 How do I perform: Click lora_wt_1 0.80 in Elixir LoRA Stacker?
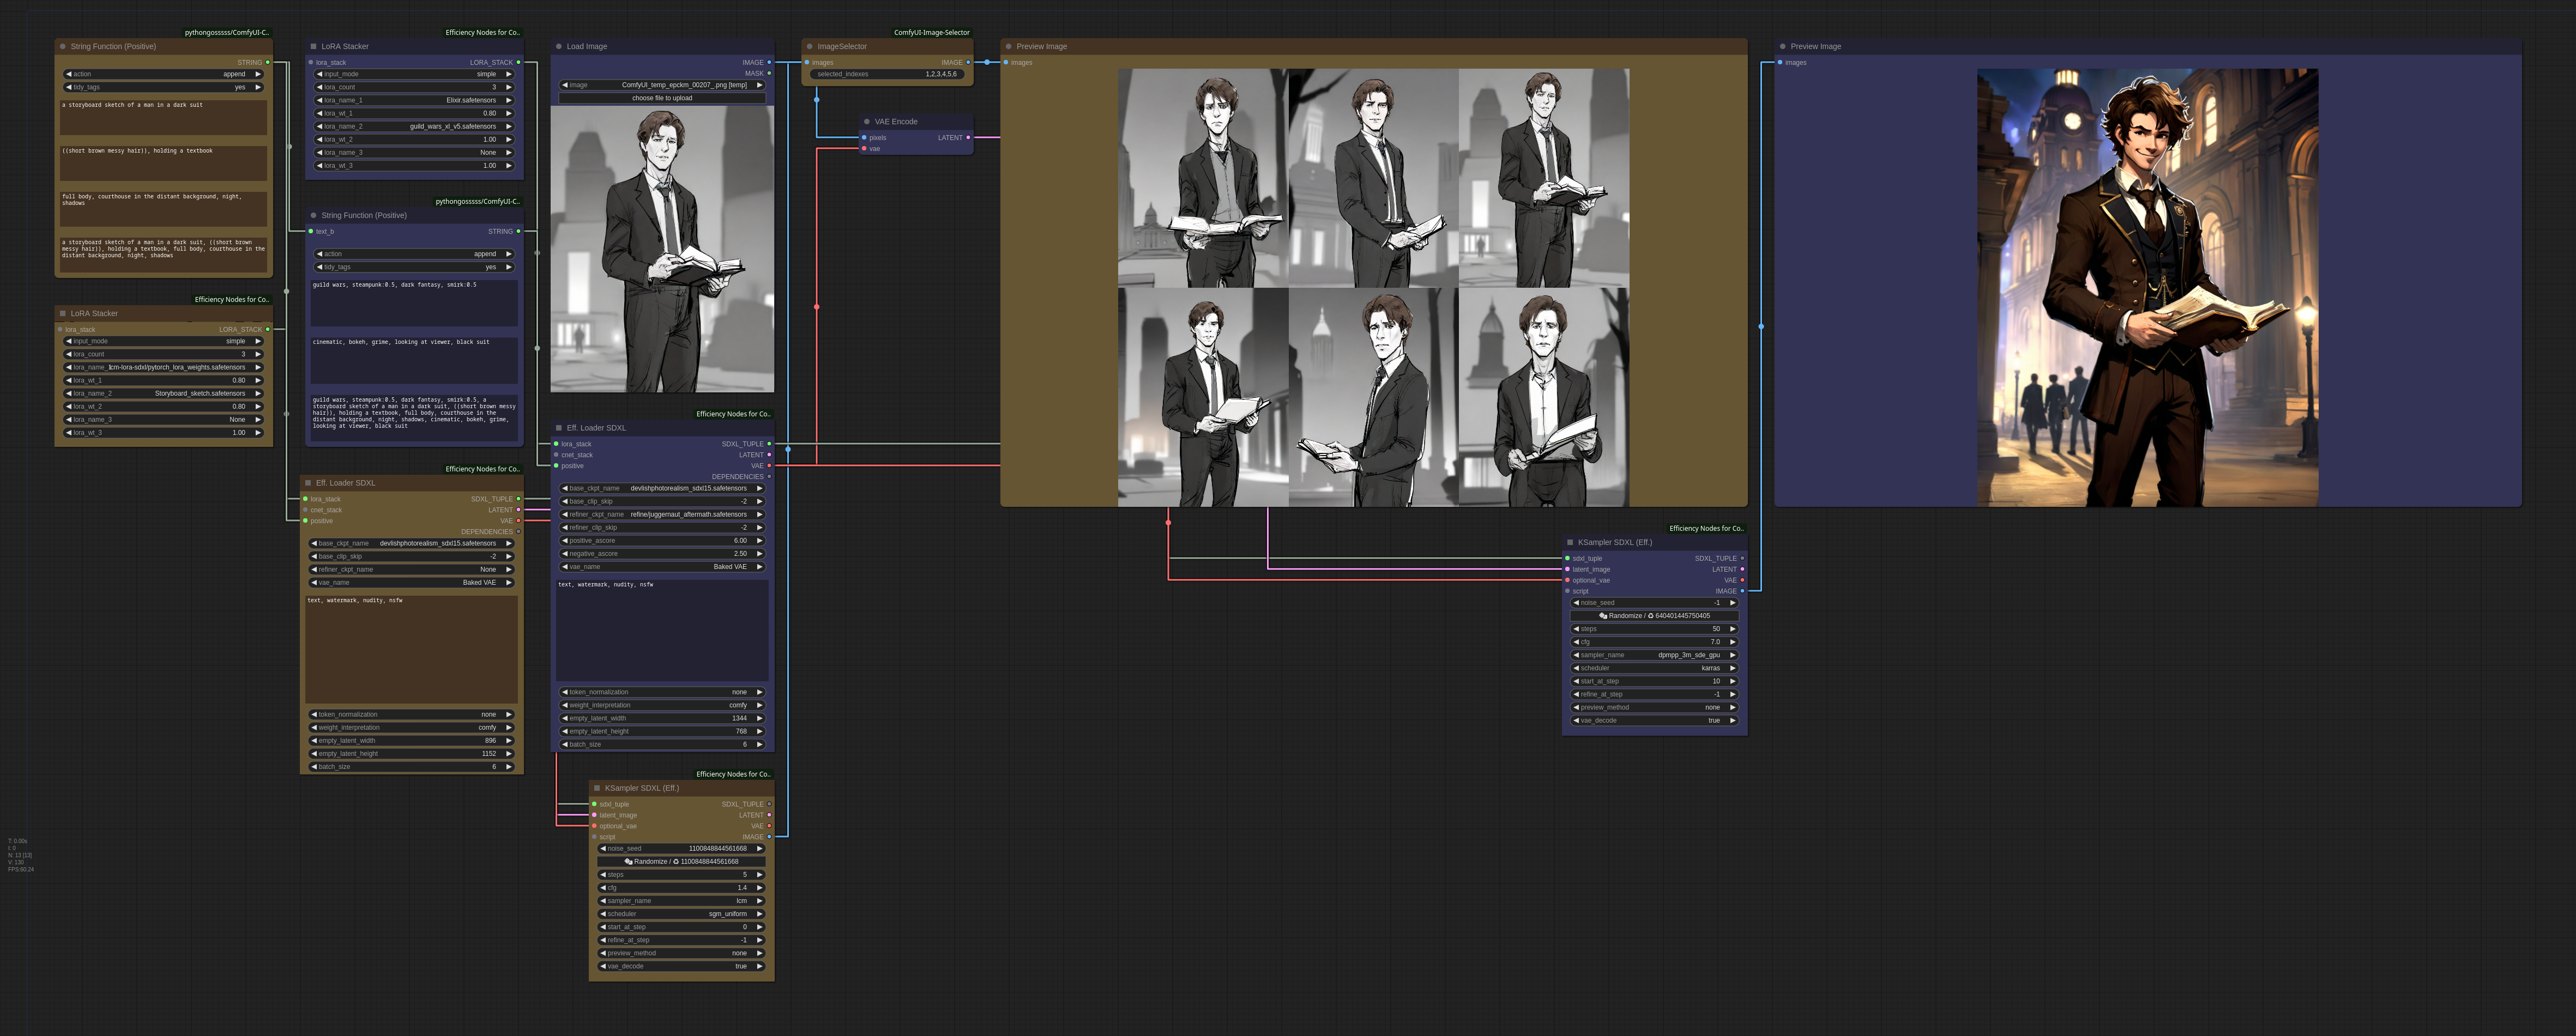(x=414, y=113)
